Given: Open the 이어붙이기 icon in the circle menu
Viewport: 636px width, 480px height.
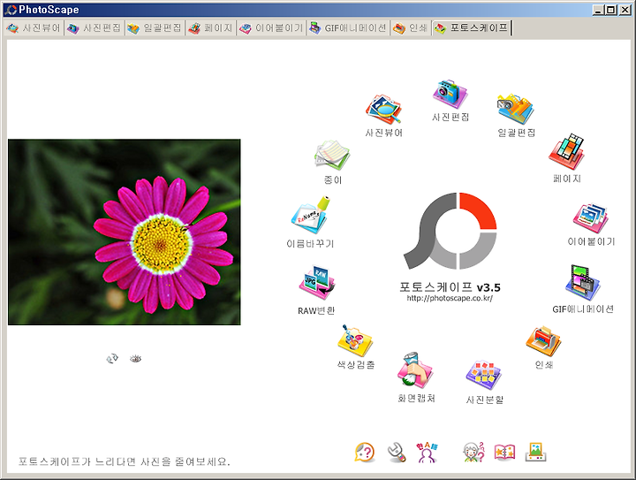Looking at the screenshot, I should 591,217.
